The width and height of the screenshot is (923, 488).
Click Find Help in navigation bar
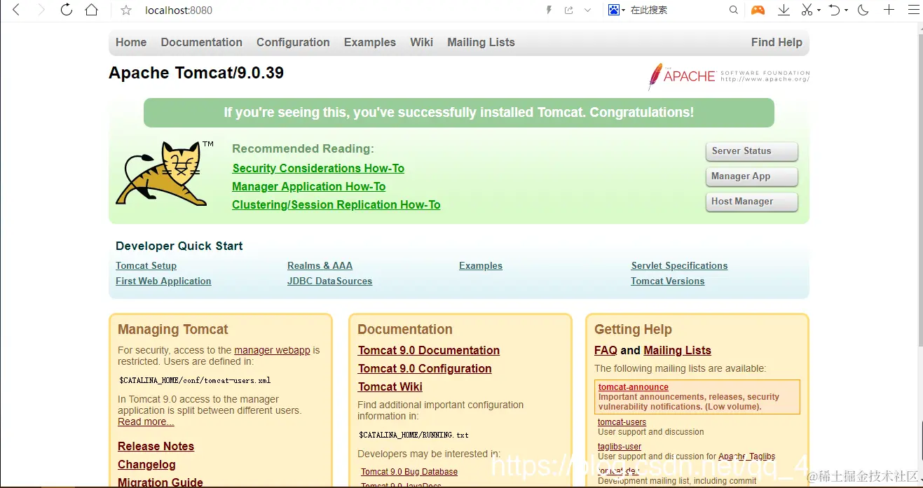pyautogui.click(x=777, y=42)
